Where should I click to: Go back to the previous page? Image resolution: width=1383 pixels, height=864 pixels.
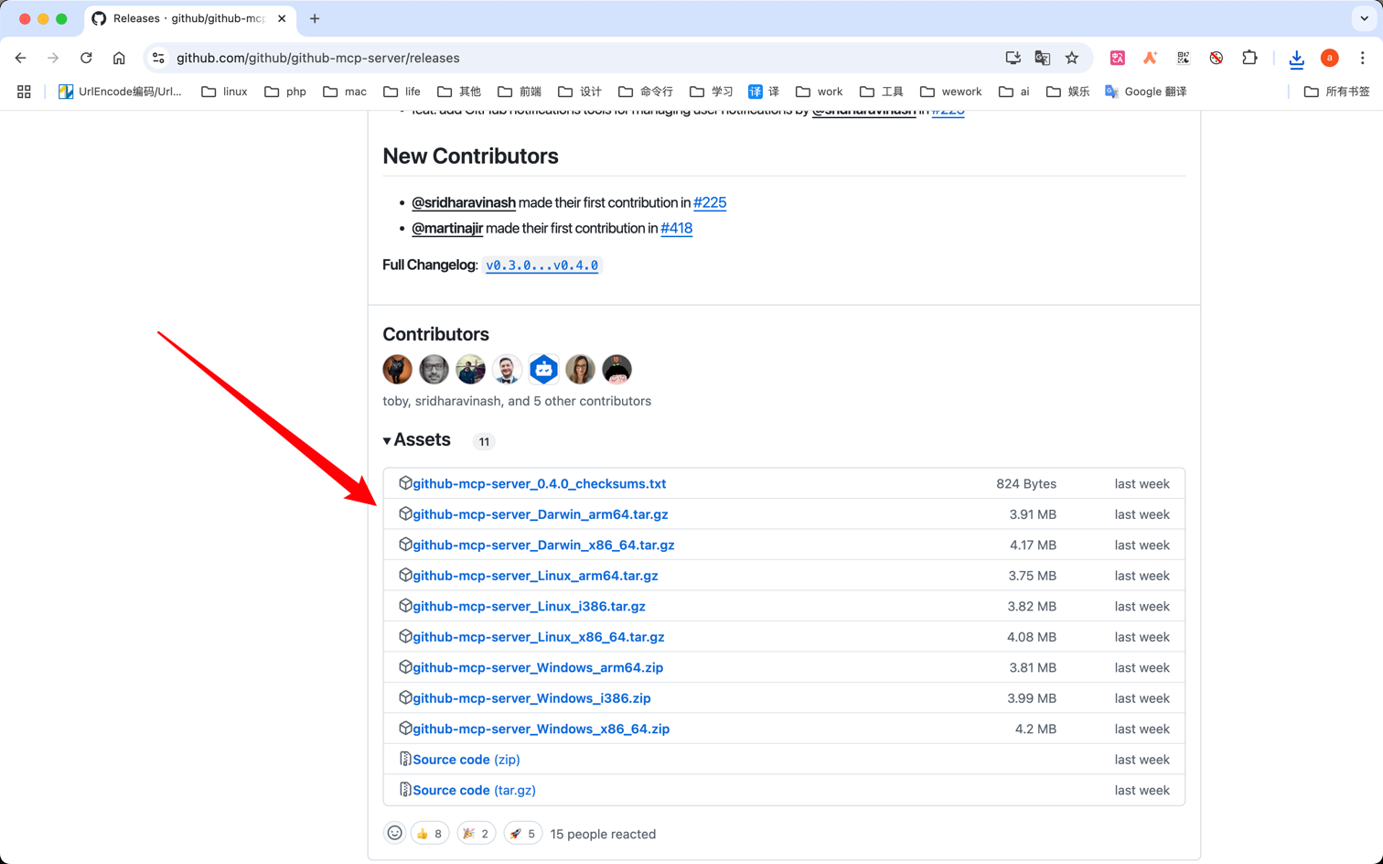[x=21, y=58]
